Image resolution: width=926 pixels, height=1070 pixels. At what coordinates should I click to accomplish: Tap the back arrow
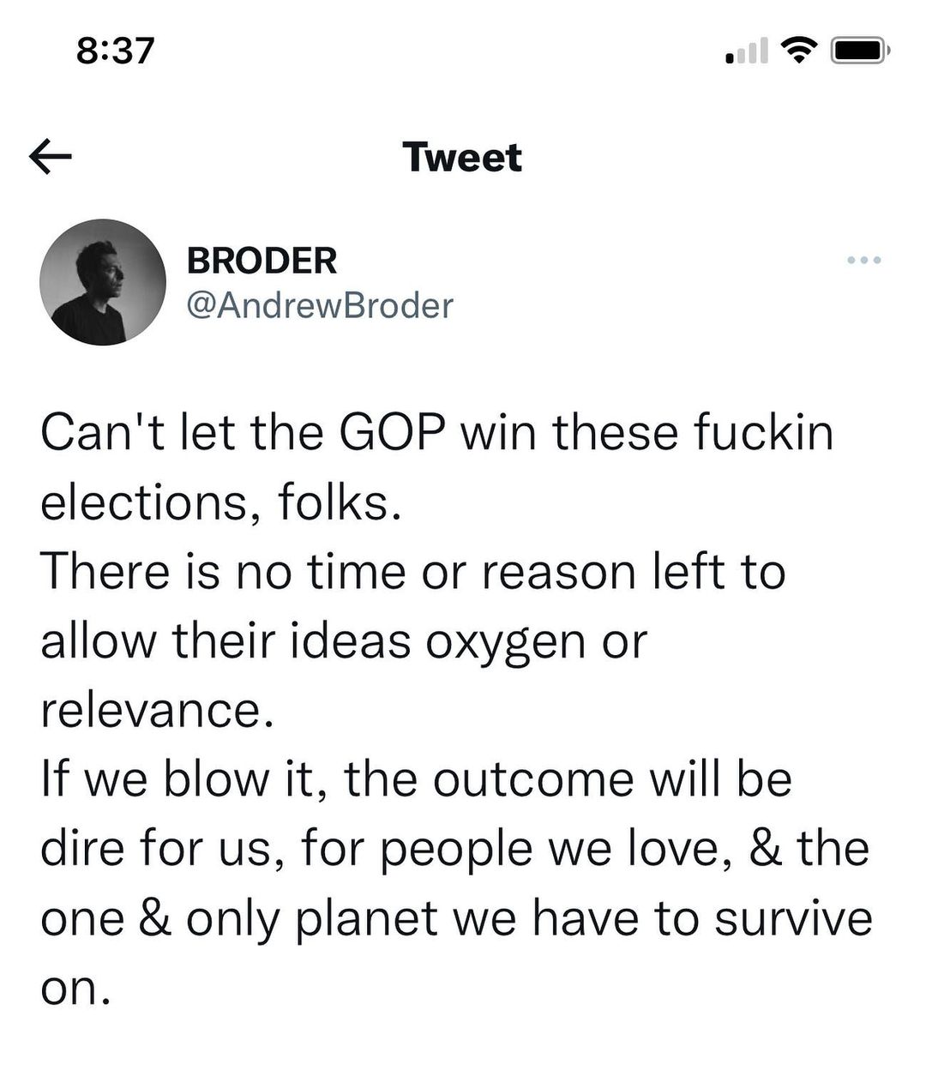(50, 158)
